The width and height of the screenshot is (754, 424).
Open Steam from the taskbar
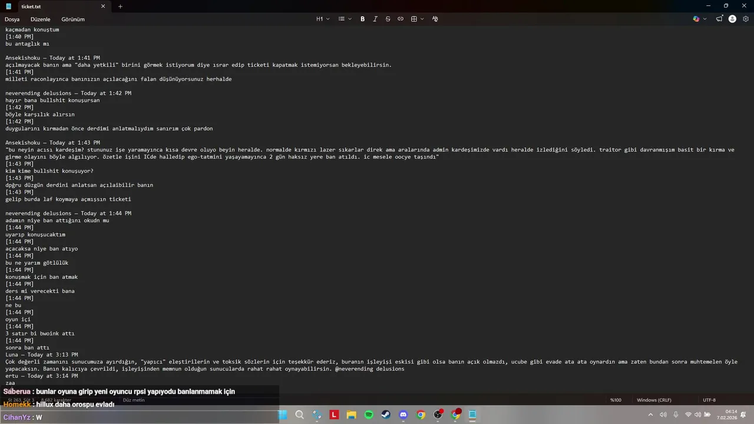[x=386, y=415]
